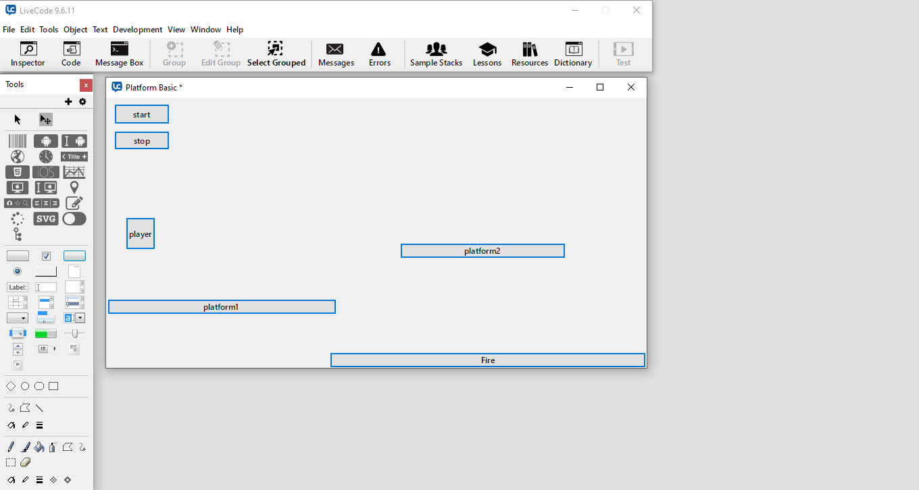The image size is (919, 490).
Task: Pick the SVG icon widget
Action: pos(46,219)
